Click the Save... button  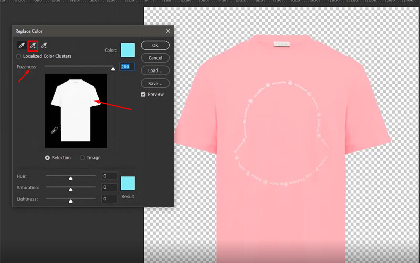[155, 83]
